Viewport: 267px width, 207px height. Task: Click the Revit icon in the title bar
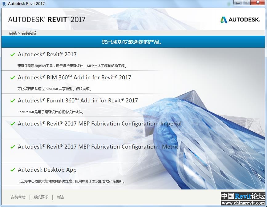tap(4, 4)
